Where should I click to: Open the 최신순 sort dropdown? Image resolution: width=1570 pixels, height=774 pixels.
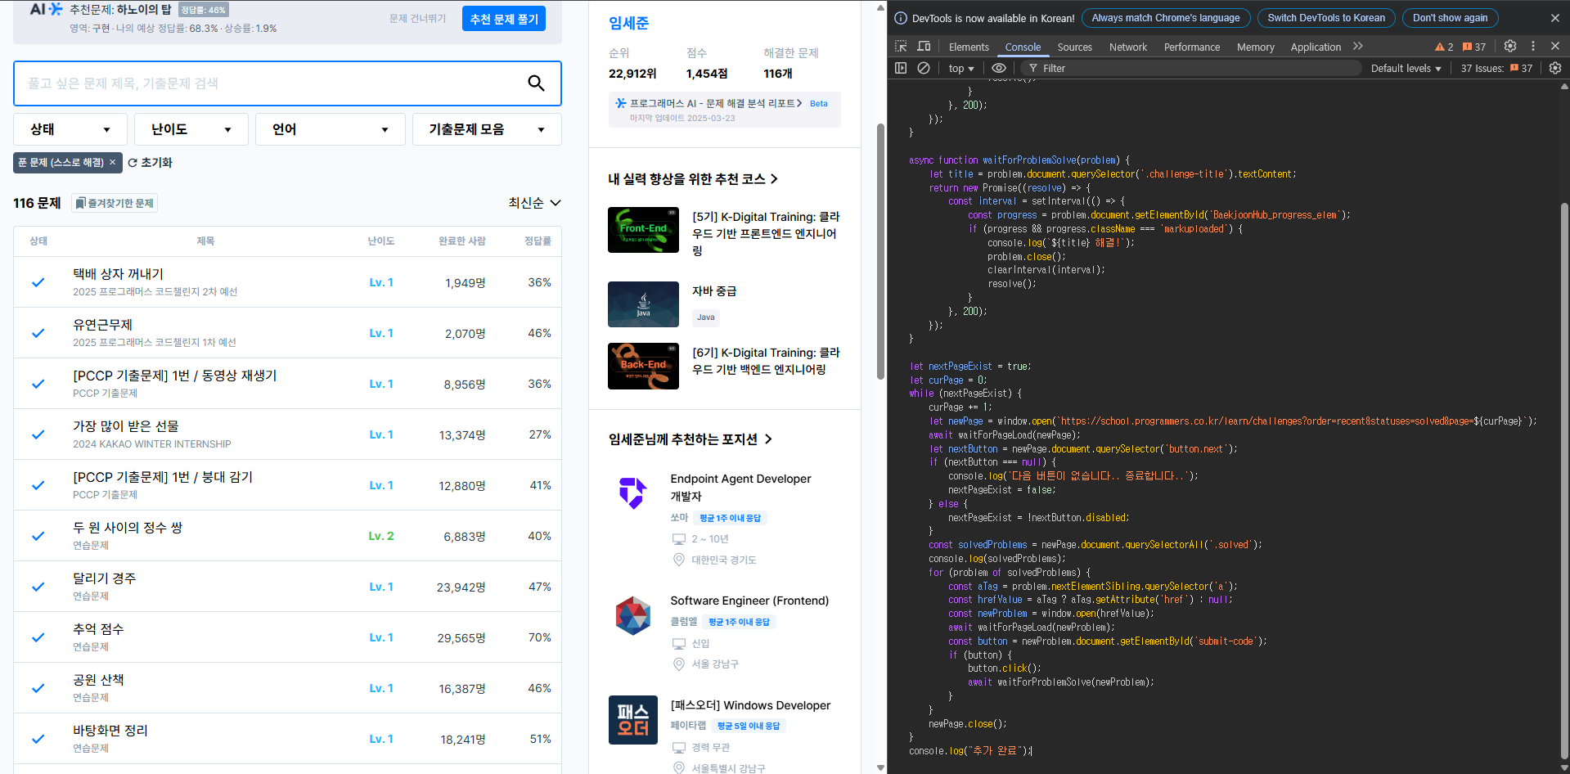[534, 203]
